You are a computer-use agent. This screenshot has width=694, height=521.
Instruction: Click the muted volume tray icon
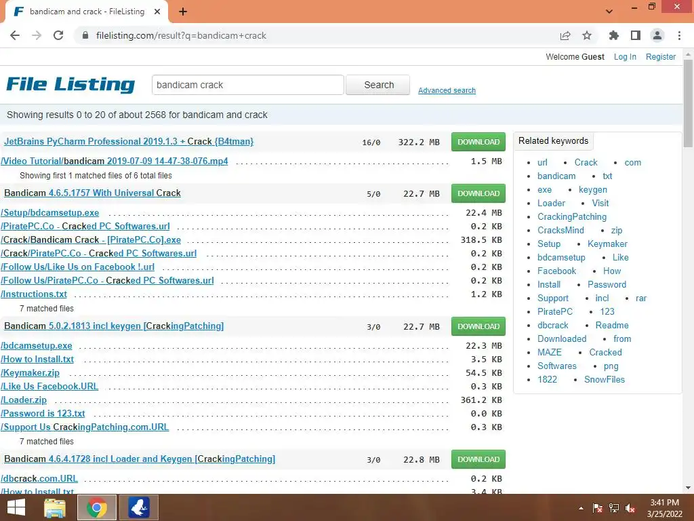pos(630,508)
